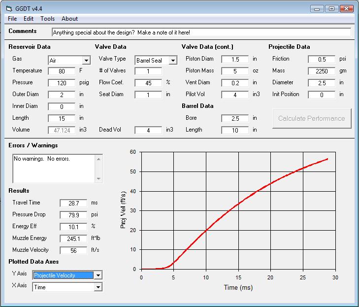Viewport: 359px width, 307px height.
Task: Click the Temperature input field
Action: coord(62,71)
